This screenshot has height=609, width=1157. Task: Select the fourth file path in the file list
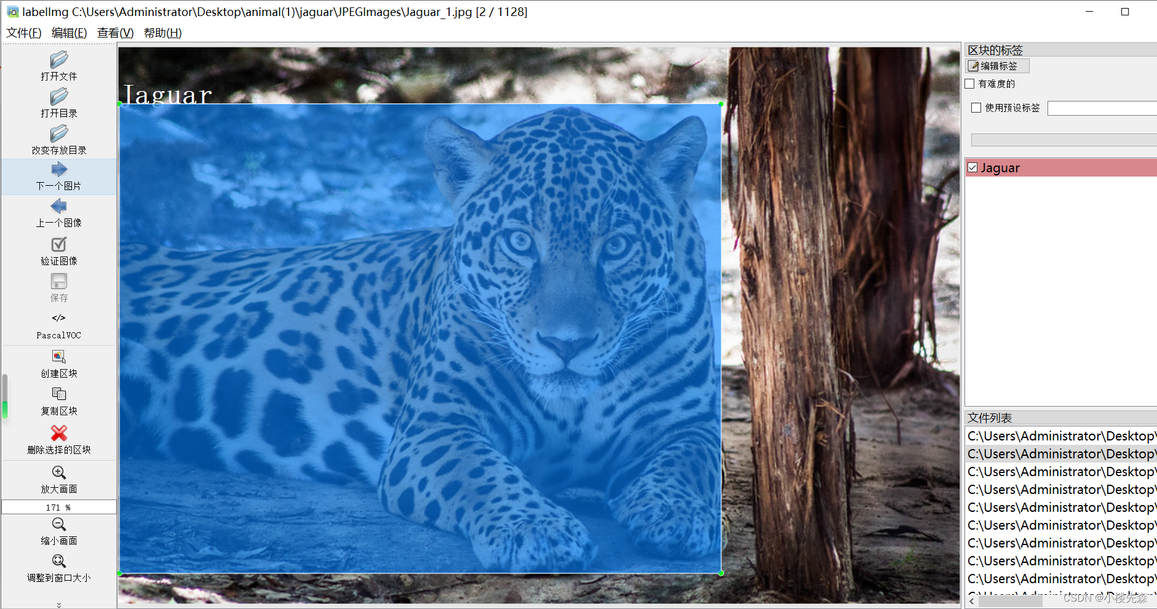click(x=1061, y=490)
